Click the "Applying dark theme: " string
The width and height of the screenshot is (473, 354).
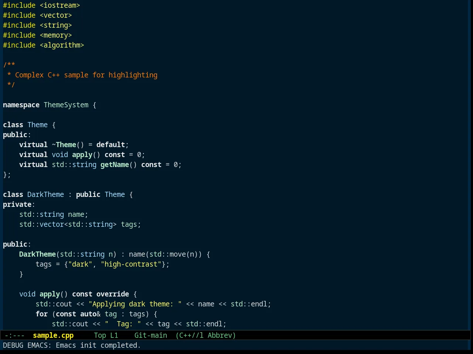[135, 304]
